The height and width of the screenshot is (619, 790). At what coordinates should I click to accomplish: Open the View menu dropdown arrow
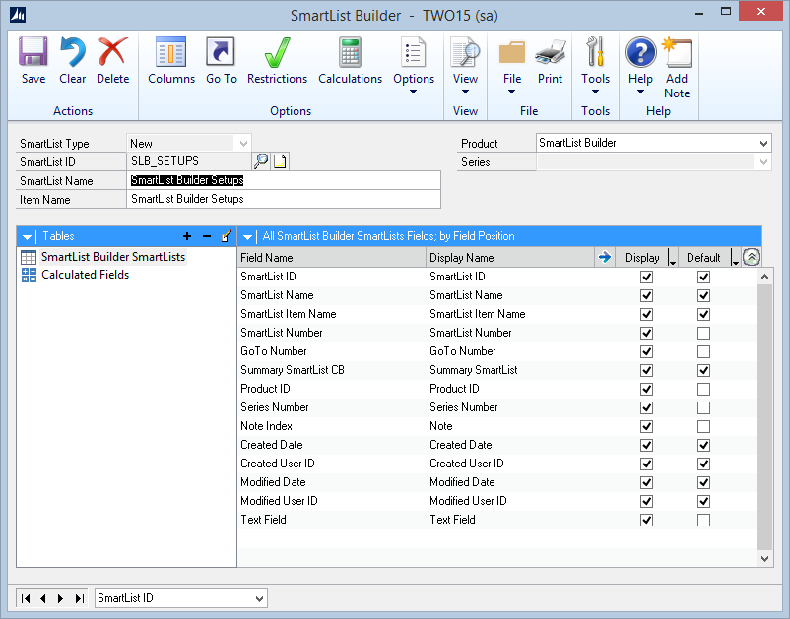tap(465, 92)
